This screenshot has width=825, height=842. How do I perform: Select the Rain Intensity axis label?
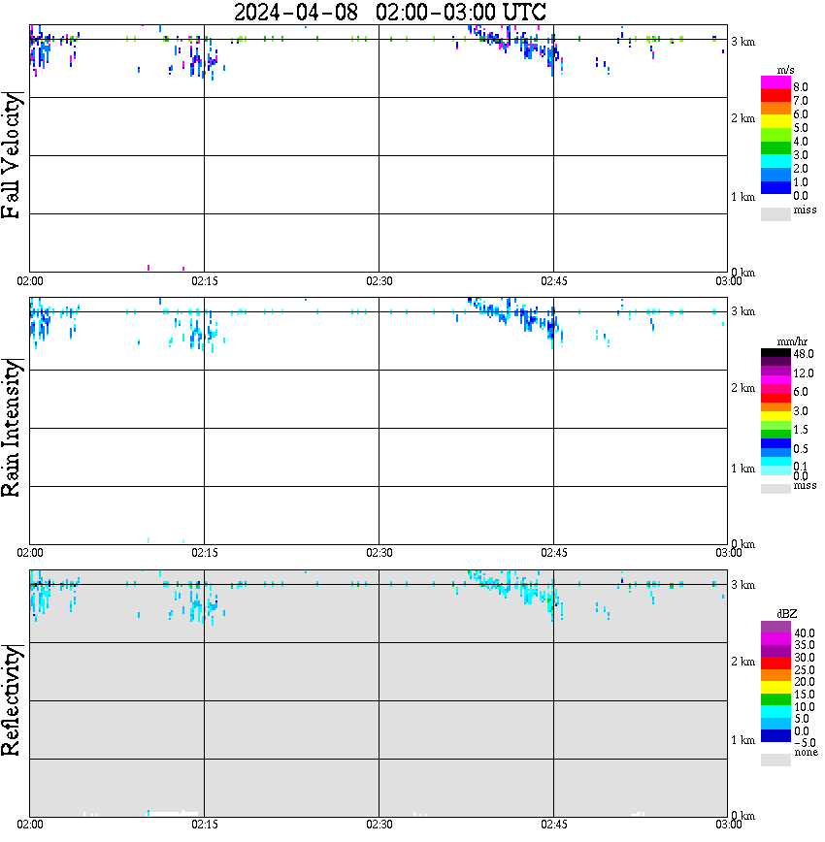click(12, 428)
